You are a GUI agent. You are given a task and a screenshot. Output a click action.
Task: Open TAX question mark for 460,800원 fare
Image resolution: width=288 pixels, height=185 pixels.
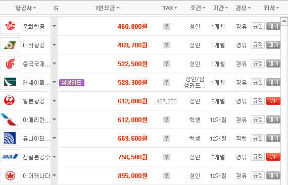[x=167, y=27]
